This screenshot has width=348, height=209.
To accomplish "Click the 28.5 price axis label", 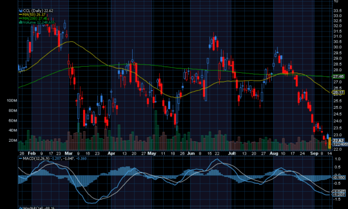I will [x=337, y=64].
